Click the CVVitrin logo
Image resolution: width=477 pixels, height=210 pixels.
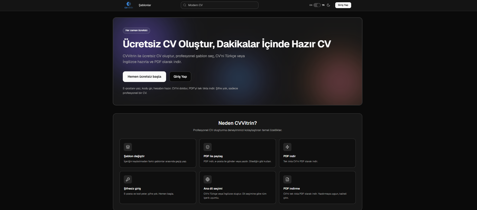tap(129, 5)
